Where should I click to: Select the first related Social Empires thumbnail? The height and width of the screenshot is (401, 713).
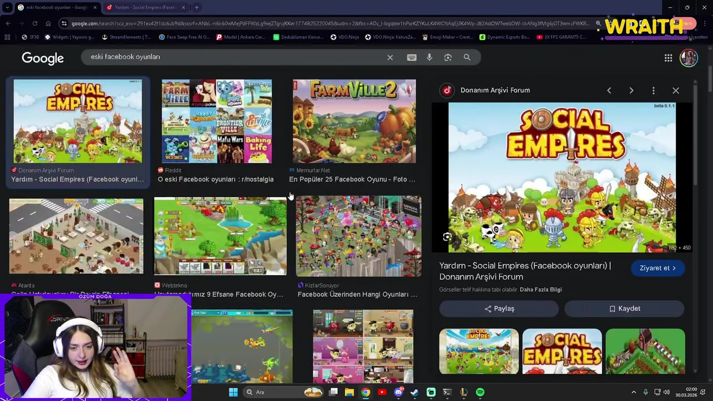coord(479,351)
